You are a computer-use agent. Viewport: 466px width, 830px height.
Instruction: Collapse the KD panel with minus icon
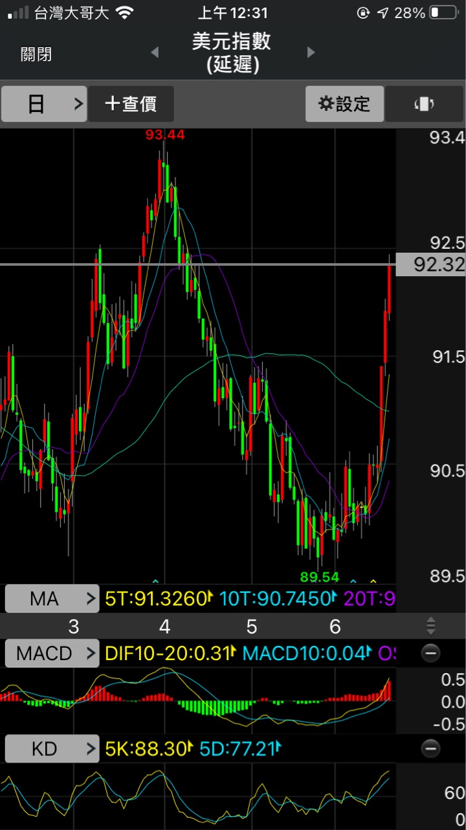tap(431, 749)
